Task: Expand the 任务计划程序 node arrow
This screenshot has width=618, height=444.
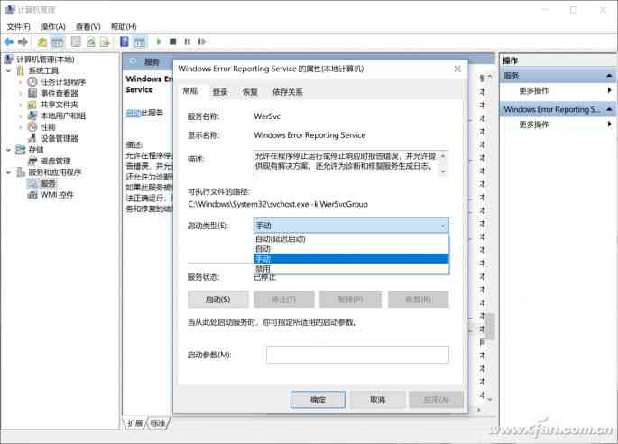Action: click(21, 82)
